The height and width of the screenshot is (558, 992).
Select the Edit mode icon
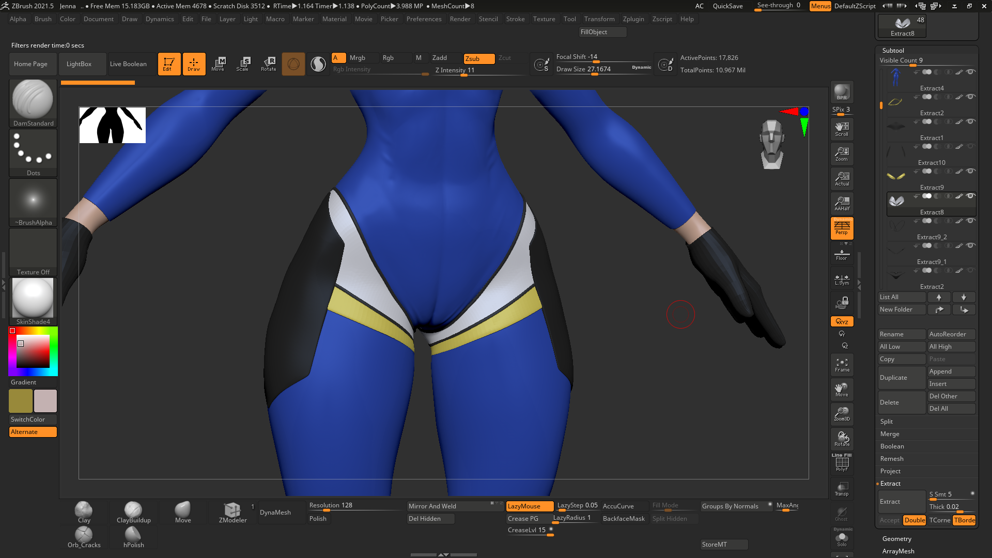tap(169, 64)
